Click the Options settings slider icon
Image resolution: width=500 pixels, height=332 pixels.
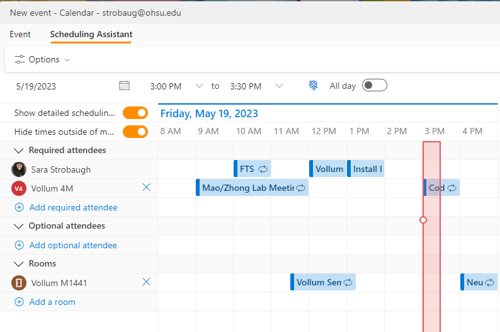pyautogui.click(x=20, y=60)
